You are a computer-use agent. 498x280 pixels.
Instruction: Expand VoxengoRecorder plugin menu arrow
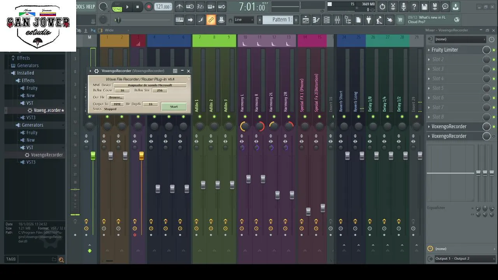[90, 71]
